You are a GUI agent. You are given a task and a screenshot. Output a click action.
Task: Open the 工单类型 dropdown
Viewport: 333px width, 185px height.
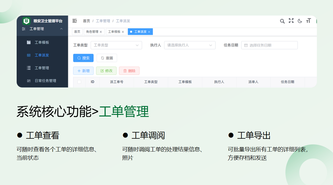116,45
